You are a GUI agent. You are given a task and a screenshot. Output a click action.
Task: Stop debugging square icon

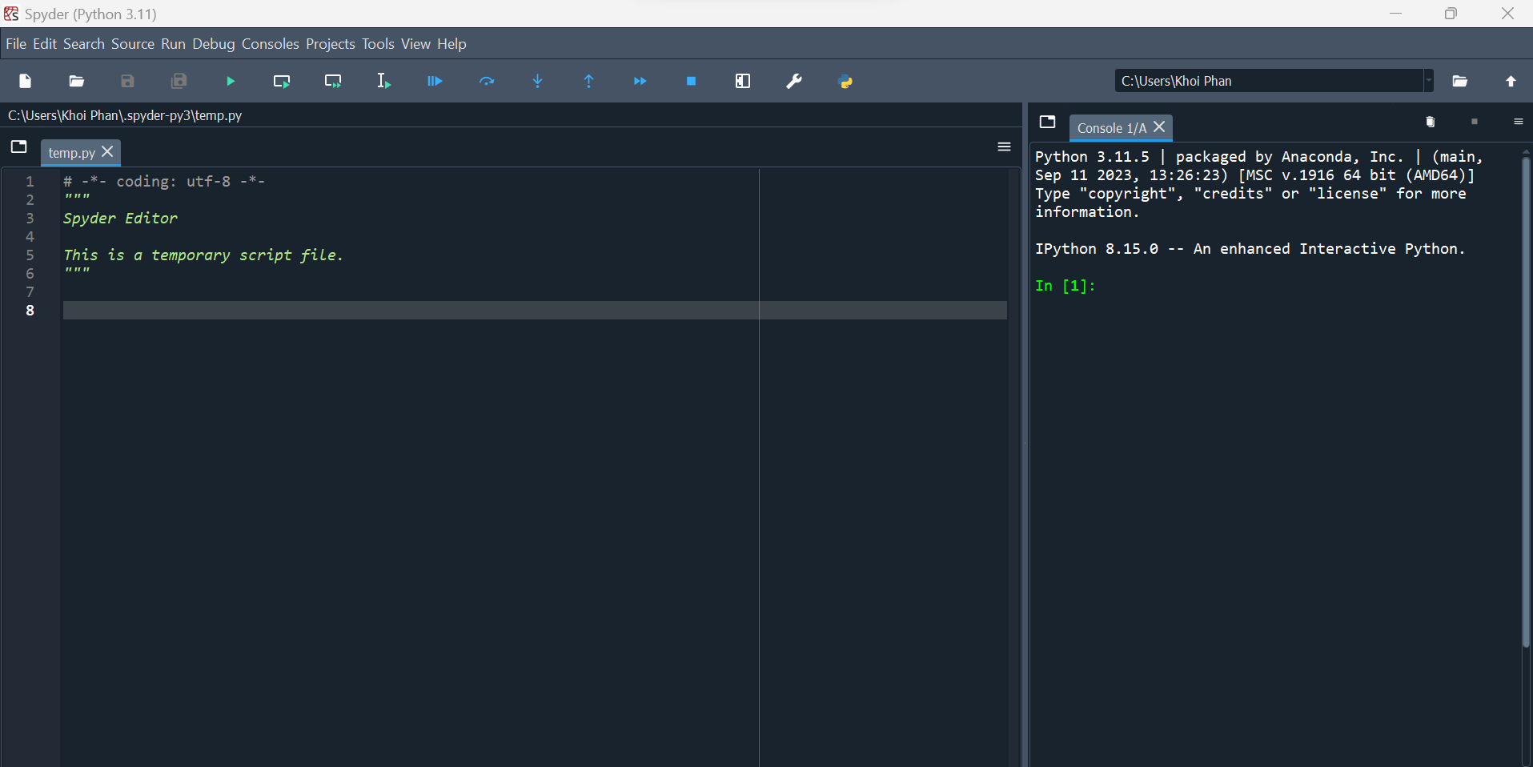tap(692, 81)
